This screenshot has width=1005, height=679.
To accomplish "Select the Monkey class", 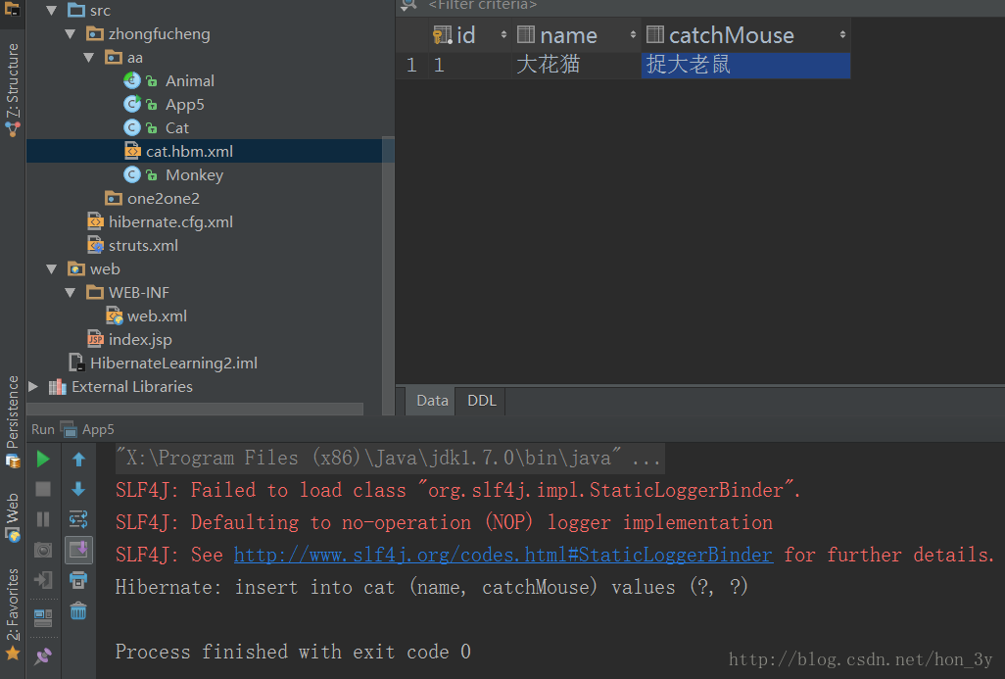I will (194, 175).
